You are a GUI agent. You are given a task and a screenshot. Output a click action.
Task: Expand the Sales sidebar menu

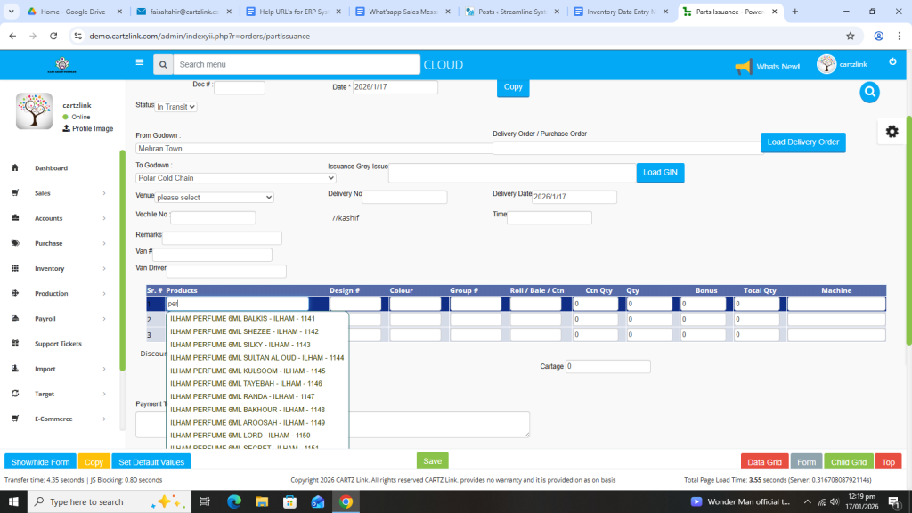[62, 193]
